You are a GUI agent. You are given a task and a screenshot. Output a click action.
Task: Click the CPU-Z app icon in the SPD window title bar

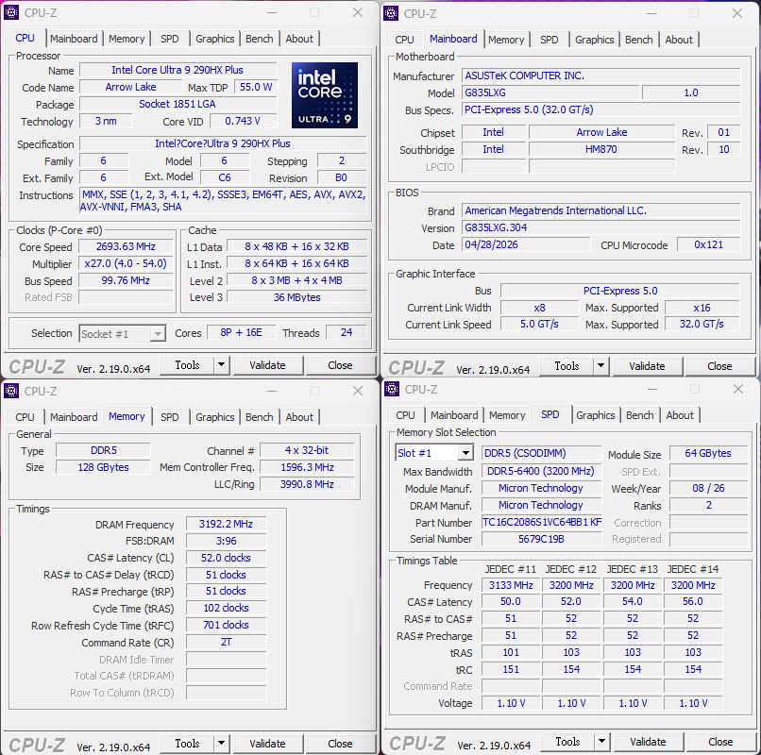point(391,389)
